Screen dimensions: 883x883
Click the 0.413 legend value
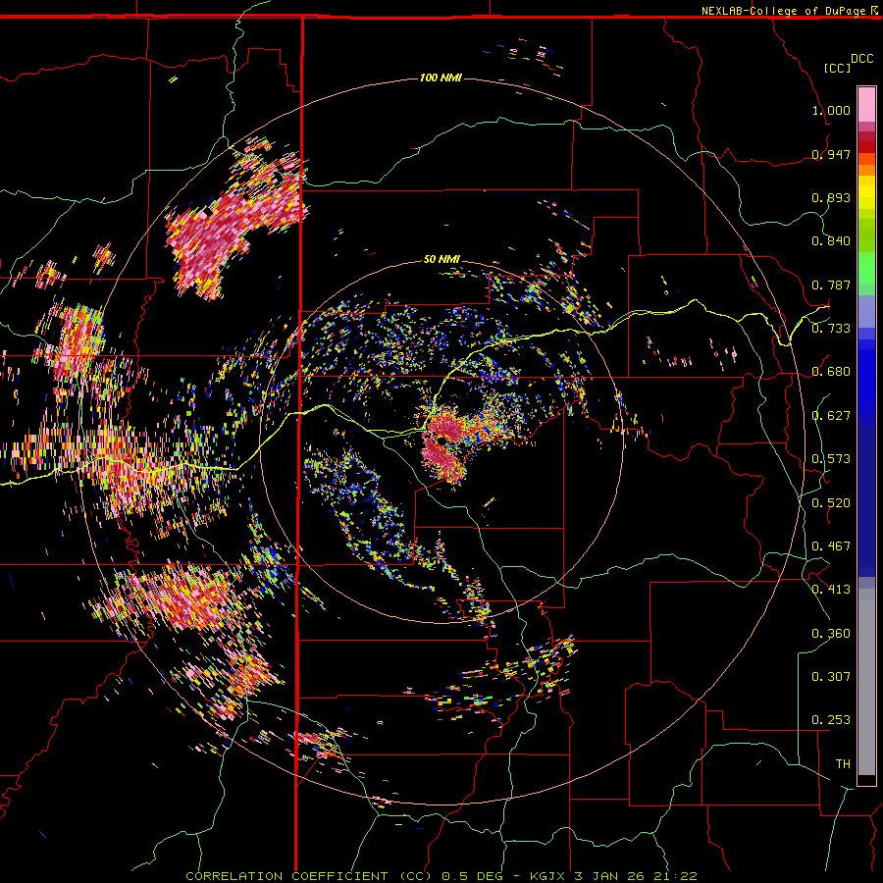(x=831, y=590)
